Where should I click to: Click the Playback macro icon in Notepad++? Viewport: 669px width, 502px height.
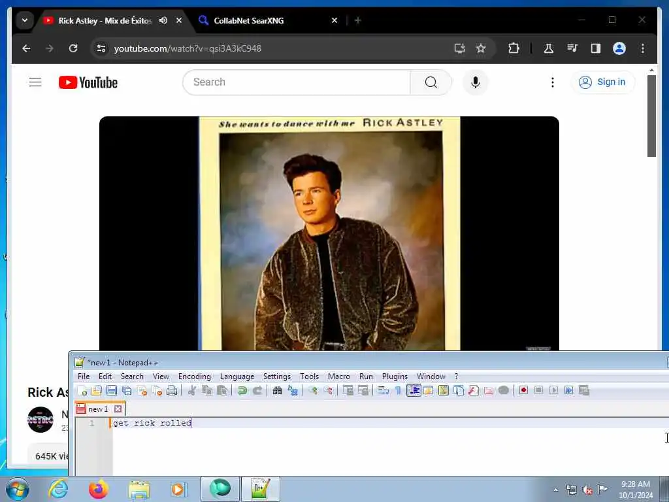[x=554, y=390]
